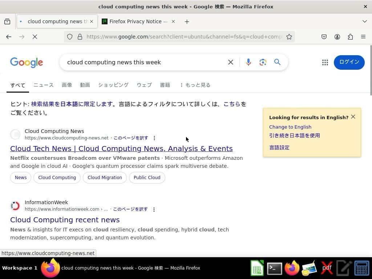Stop loading the current page
372x279 pixels.
tap(35, 37)
